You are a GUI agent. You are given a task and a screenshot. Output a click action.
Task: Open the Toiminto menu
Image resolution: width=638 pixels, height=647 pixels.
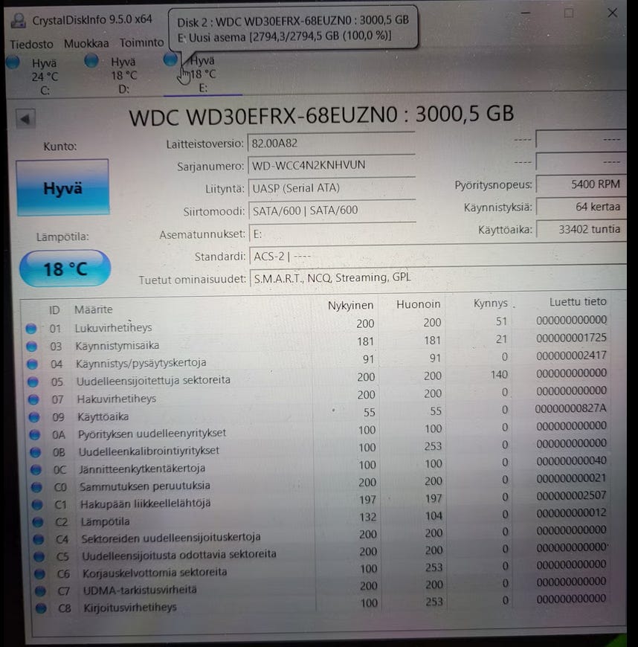point(141,42)
